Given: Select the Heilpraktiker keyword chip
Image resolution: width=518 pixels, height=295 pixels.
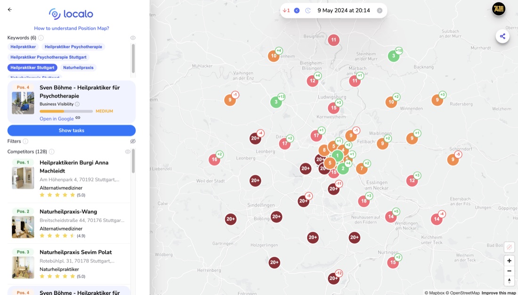Looking at the screenshot, I should click(23, 47).
